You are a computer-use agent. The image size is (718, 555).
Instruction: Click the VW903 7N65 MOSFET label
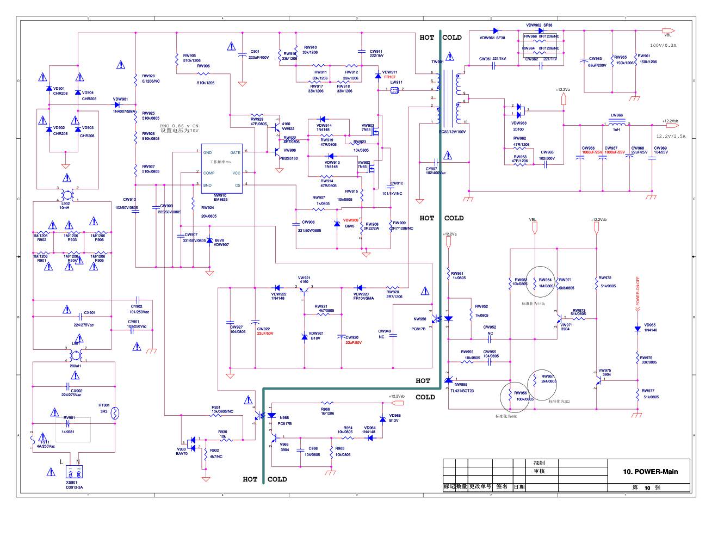pyautogui.click(x=368, y=127)
